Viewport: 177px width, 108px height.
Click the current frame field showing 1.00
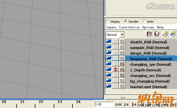pos(104,104)
